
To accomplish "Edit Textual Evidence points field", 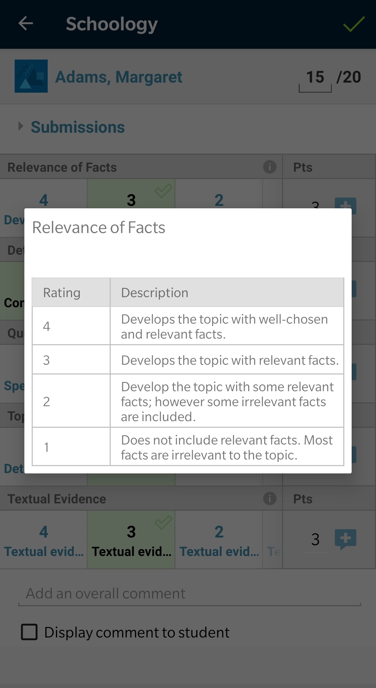I will click(x=315, y=540).
